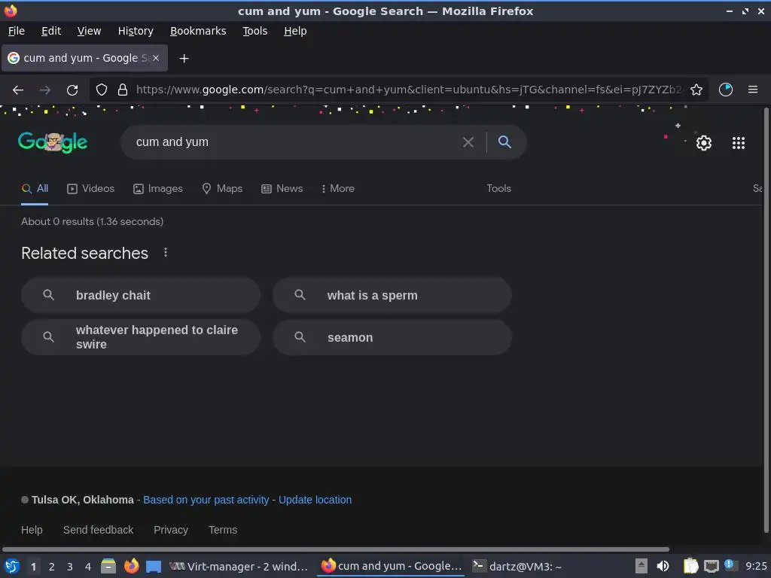
Task: Submit search with the magnifier icon
Action: click(x=504, y=142)
